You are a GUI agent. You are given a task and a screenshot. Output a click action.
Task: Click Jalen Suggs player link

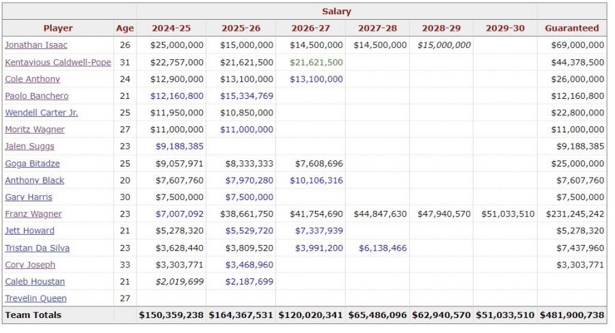29,146
